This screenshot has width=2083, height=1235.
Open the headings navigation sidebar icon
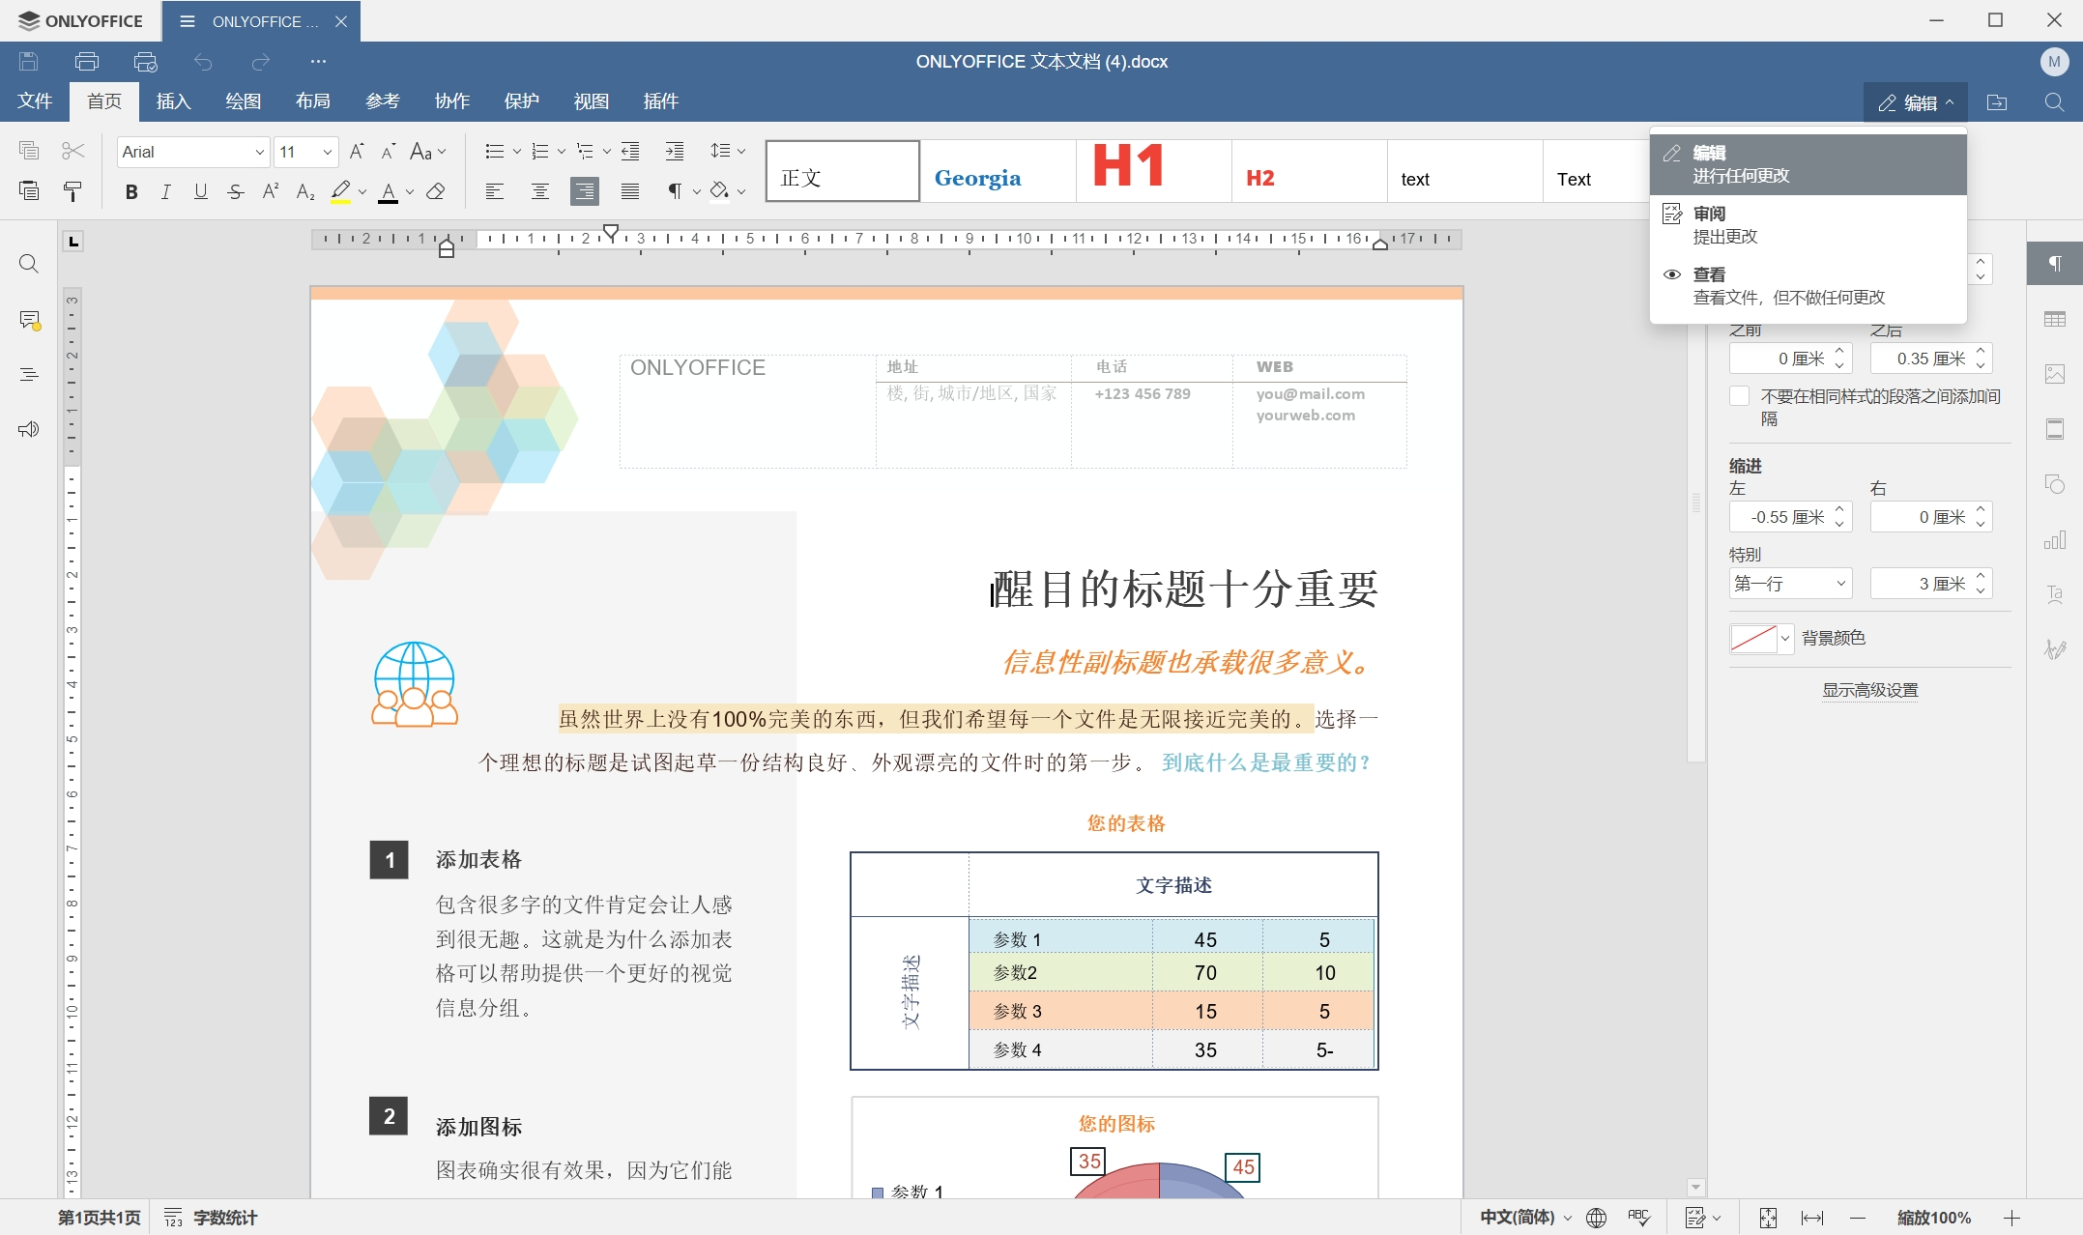pos(29,374)
